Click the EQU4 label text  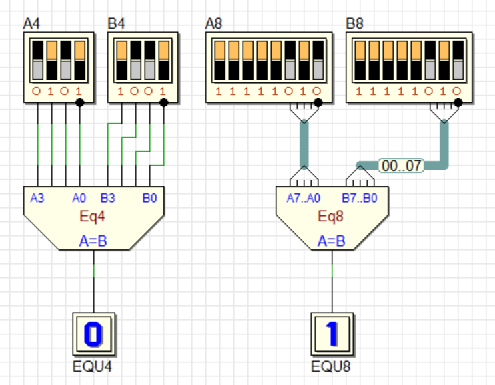(x=92, y=367)
